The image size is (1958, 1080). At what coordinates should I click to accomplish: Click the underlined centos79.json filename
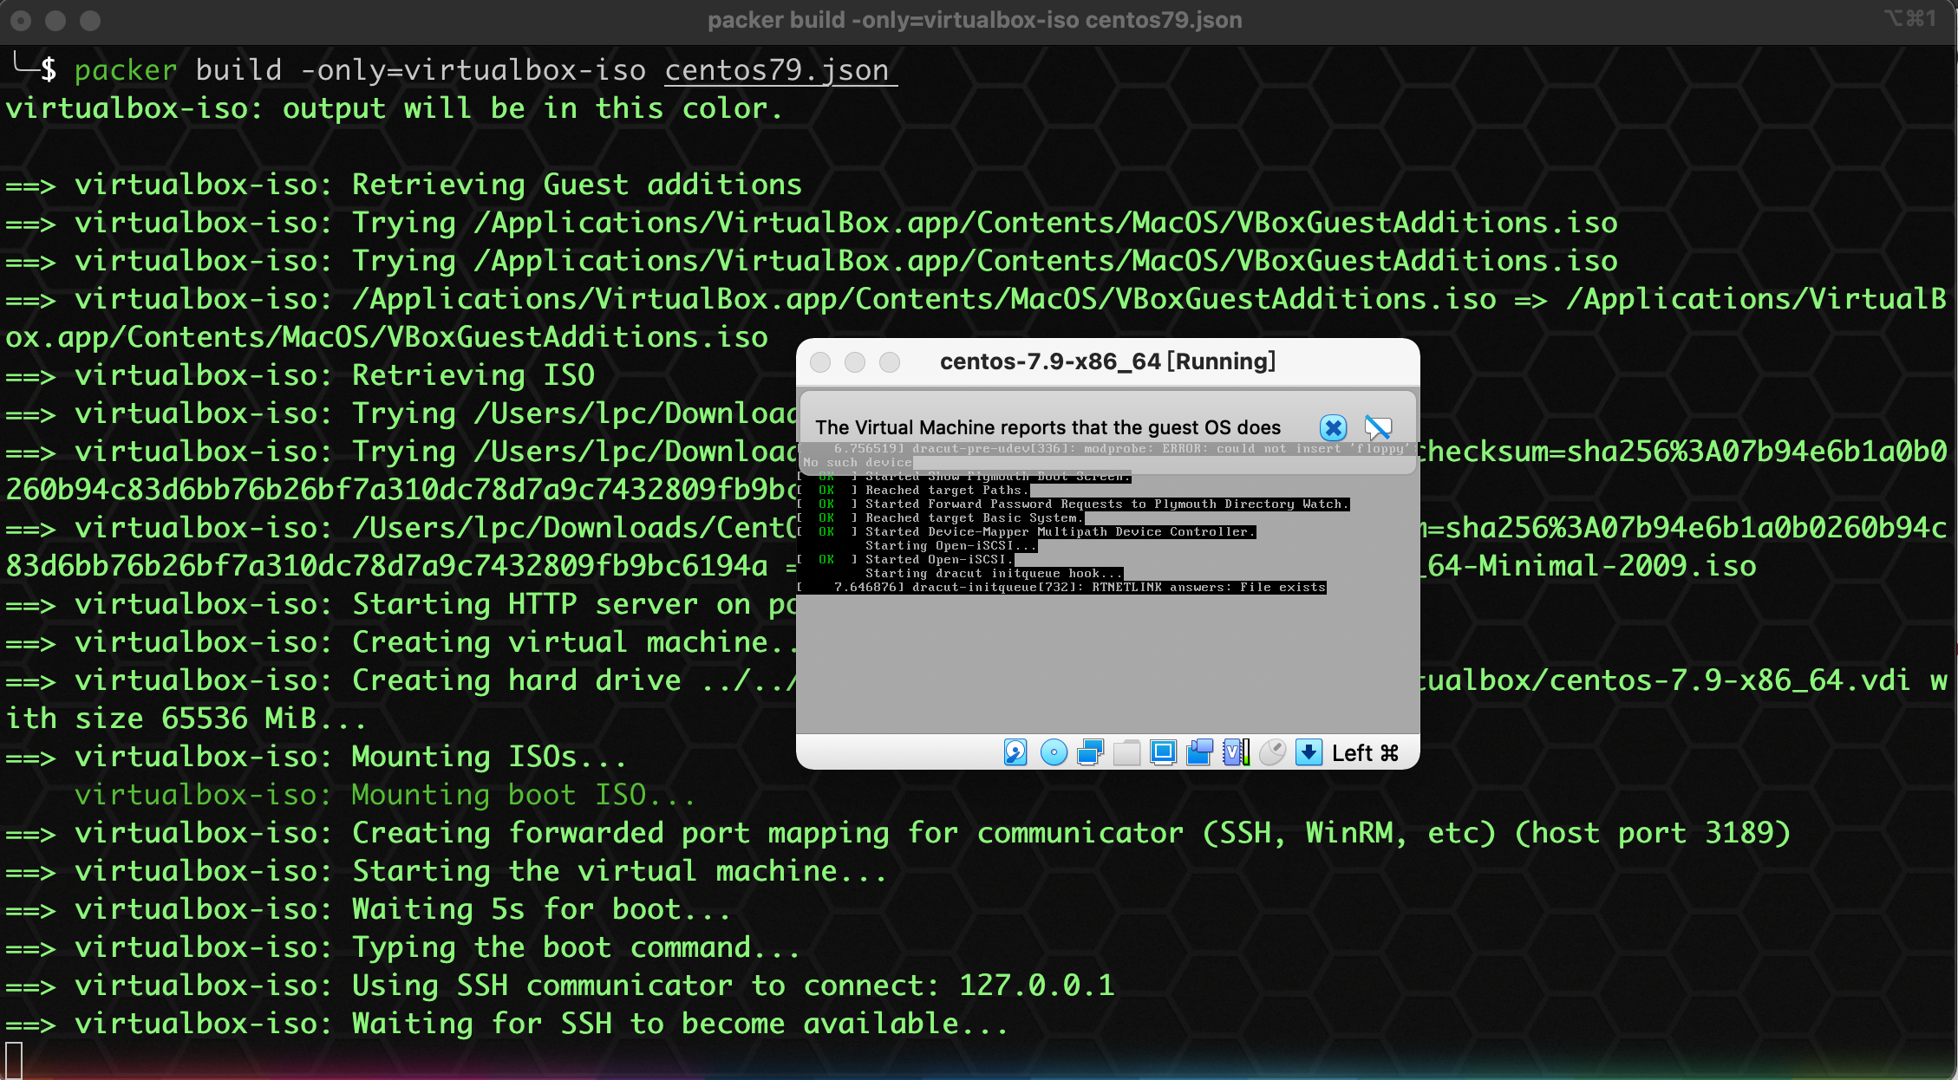pos(777,70)
